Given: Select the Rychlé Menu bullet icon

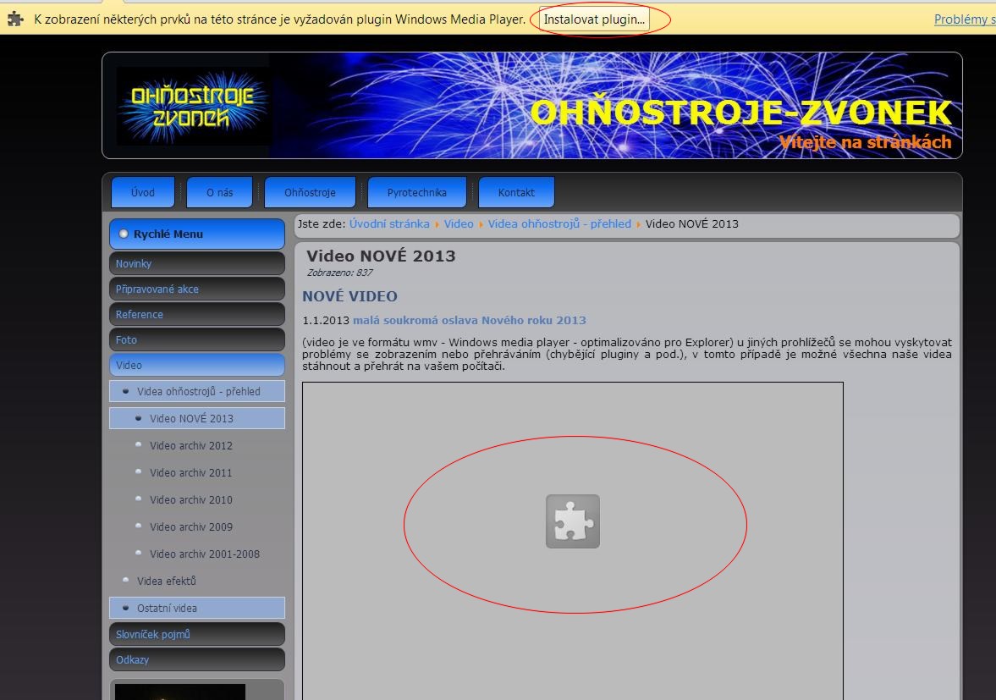Looking at the screenshot, I should tap(124, 234).
